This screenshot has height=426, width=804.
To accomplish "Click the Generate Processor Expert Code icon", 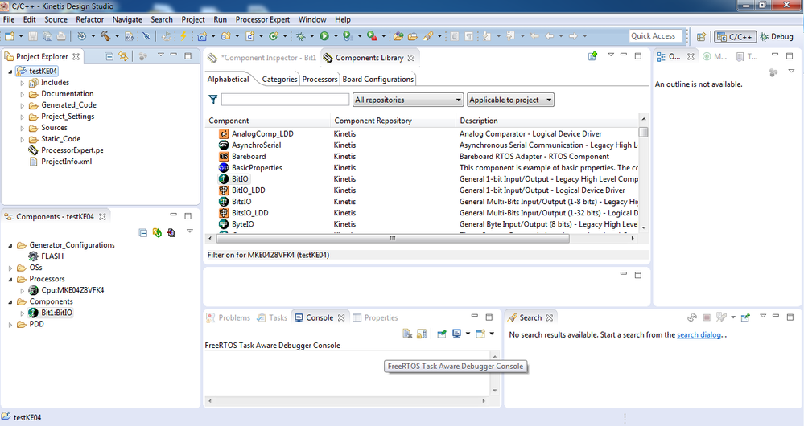I will (171, 233).
